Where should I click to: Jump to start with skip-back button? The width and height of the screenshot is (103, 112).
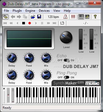(x=5, y=23)
